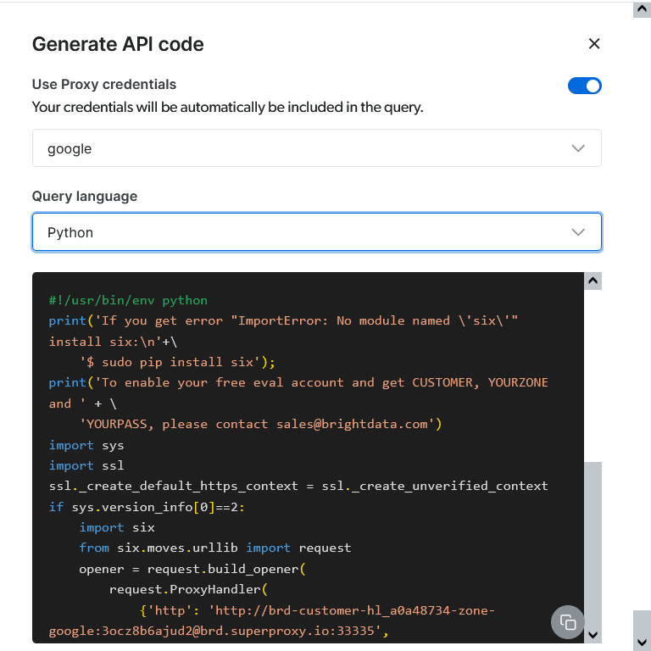This screenshot has width=651, height=651.
Task: Click the 'Query language' label
Action: [85, 196]
